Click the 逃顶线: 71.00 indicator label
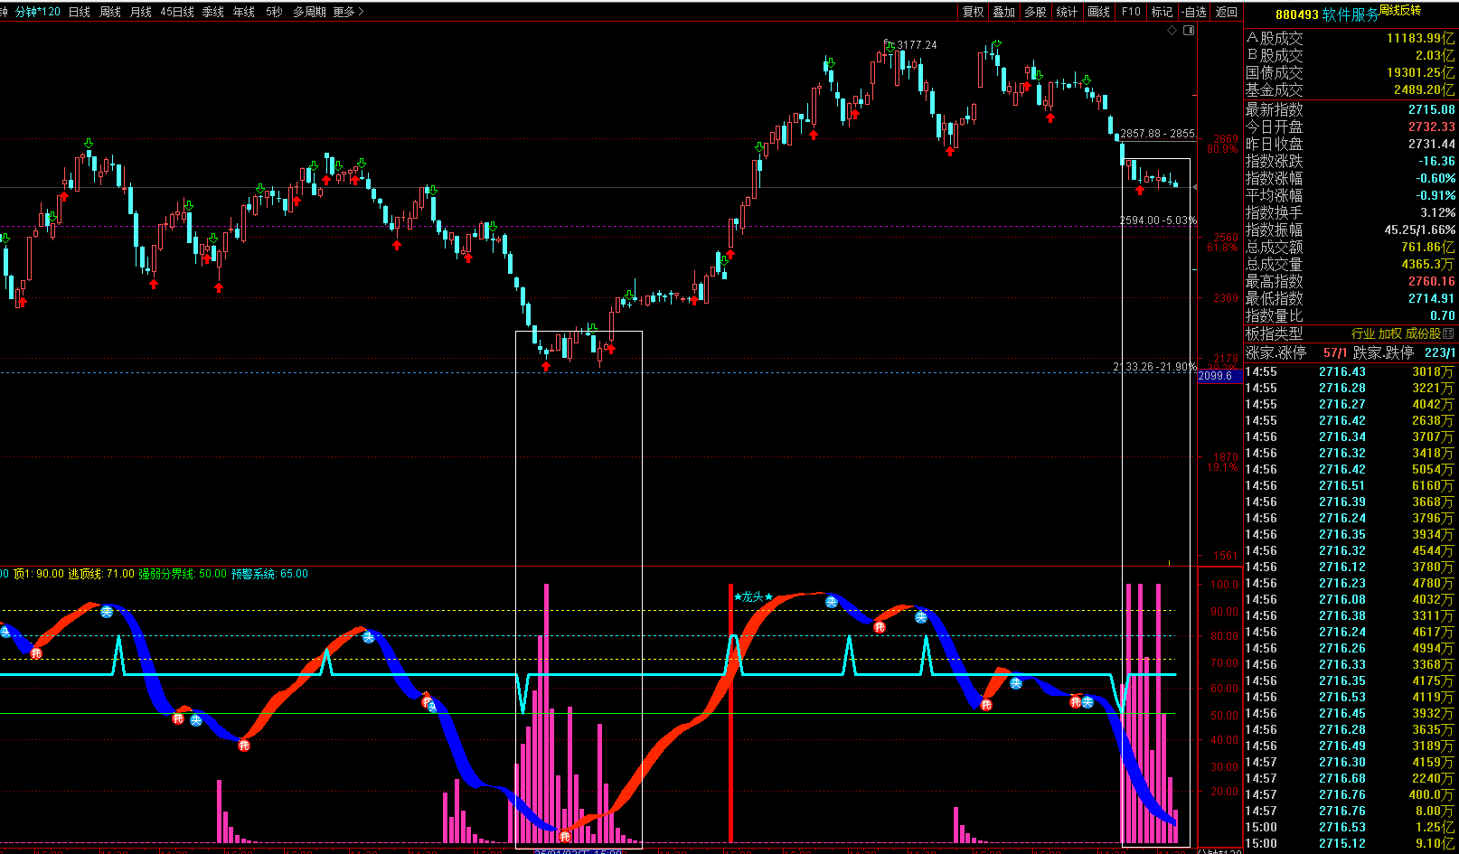Image resolution: width=1459 pixels, height=854 pixels. coord(101,574)
